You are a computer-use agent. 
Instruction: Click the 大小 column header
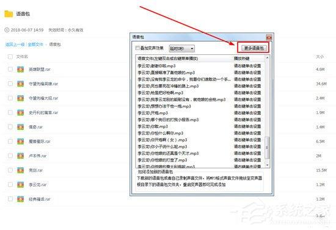coord(320,57)
